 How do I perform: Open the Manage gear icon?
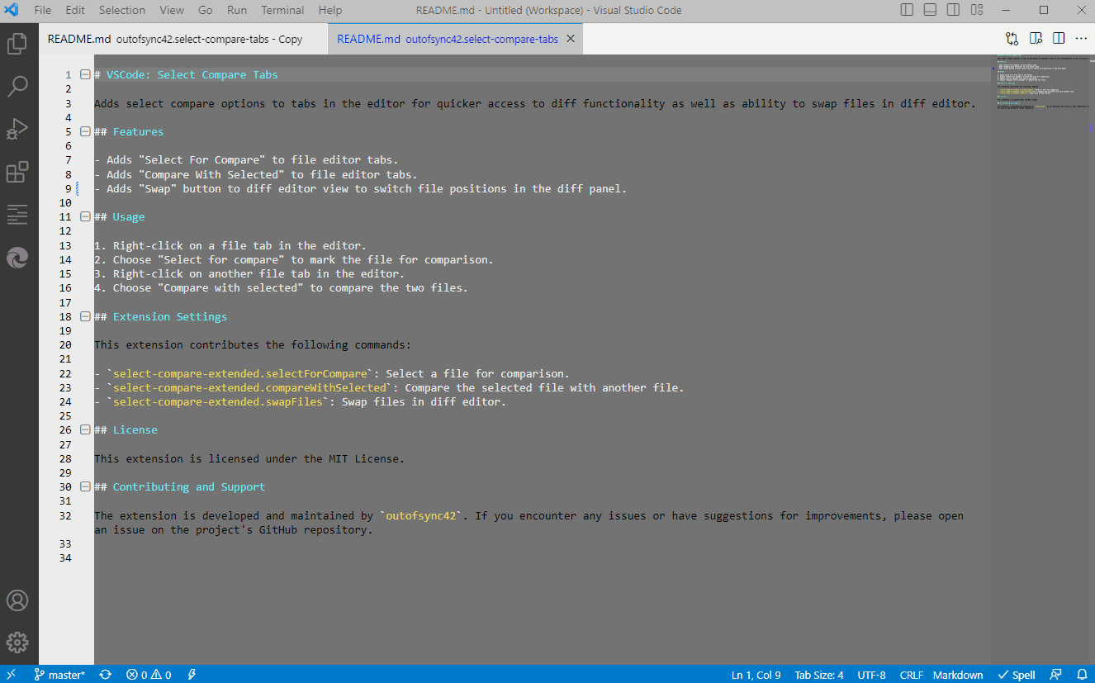17,643
